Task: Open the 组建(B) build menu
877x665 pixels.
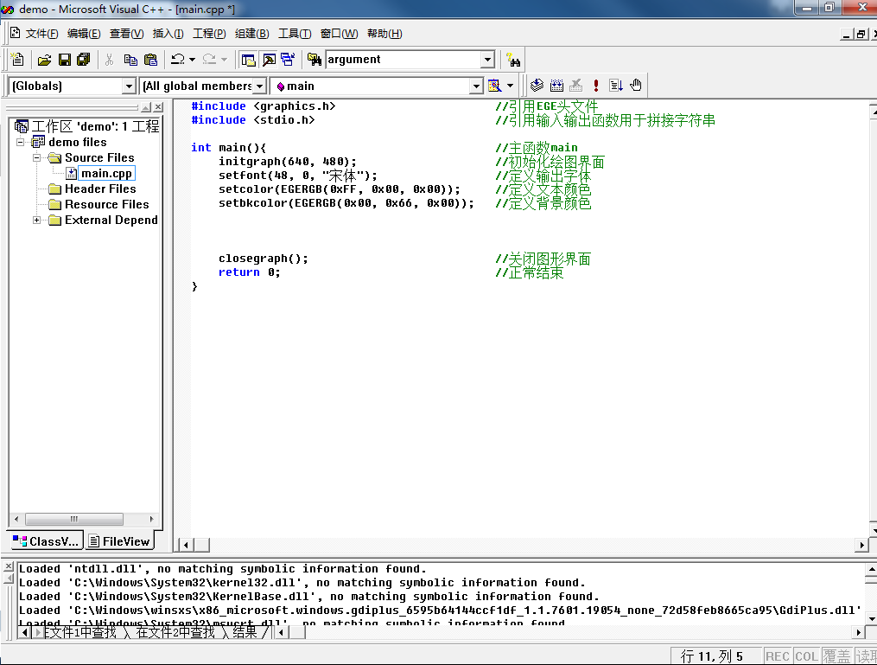Action: 251,34
